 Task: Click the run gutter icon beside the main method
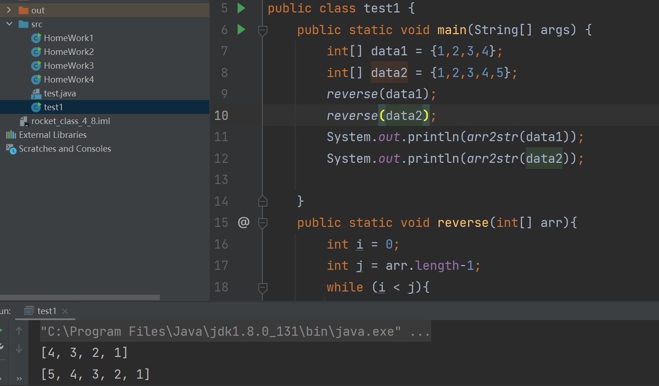click(x=241, y=30)
